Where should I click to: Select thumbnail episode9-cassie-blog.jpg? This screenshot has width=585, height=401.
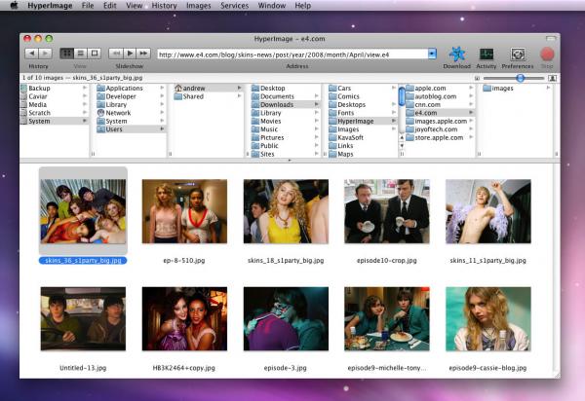pos(488,318)
